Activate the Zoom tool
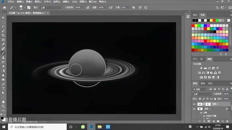The width and height of the screenshot is (232, 130). (3, 106)
